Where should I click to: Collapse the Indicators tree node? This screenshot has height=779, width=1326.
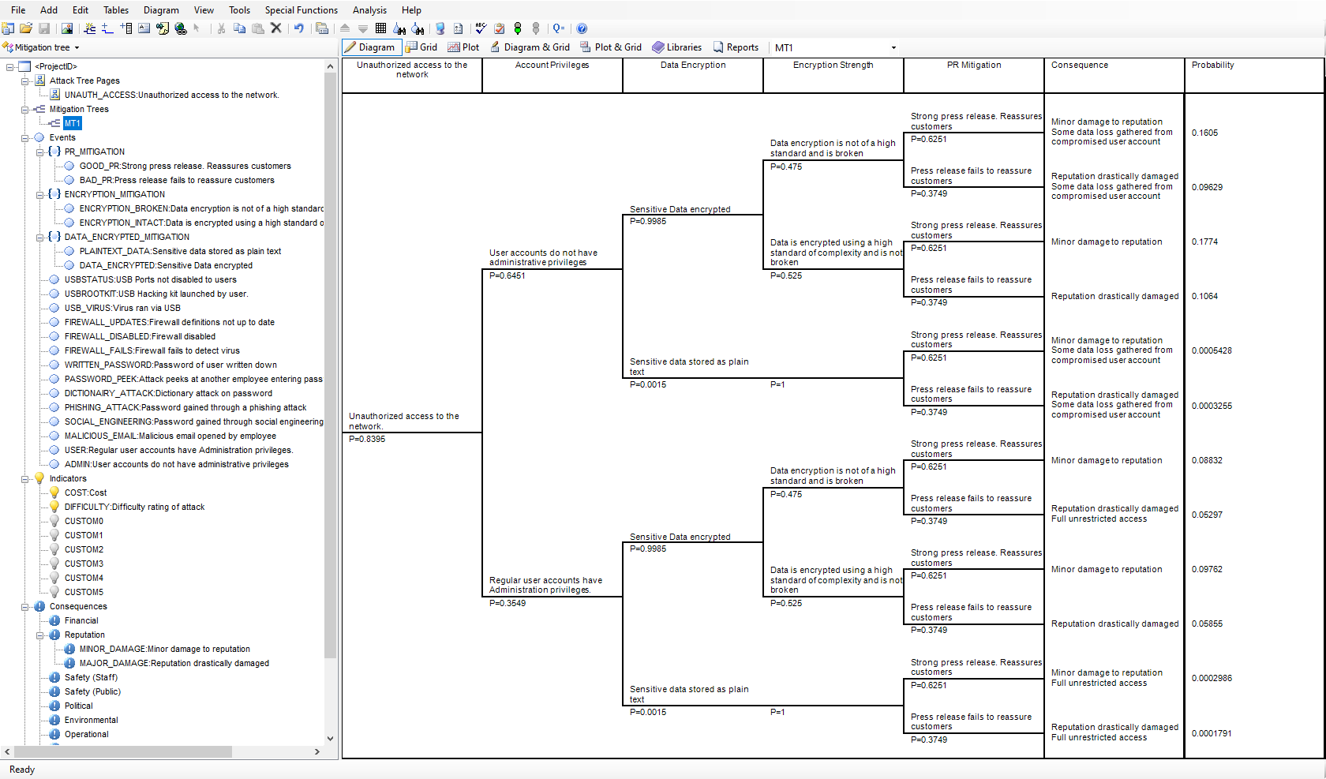coord(25,478)
